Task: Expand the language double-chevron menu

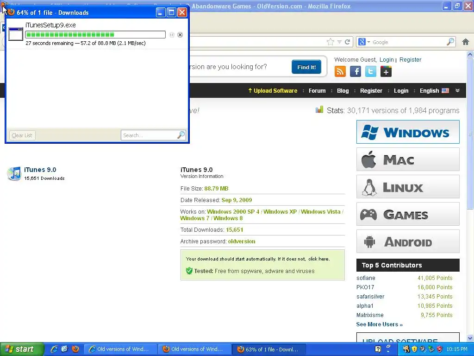Action: [x=457, y=90]
